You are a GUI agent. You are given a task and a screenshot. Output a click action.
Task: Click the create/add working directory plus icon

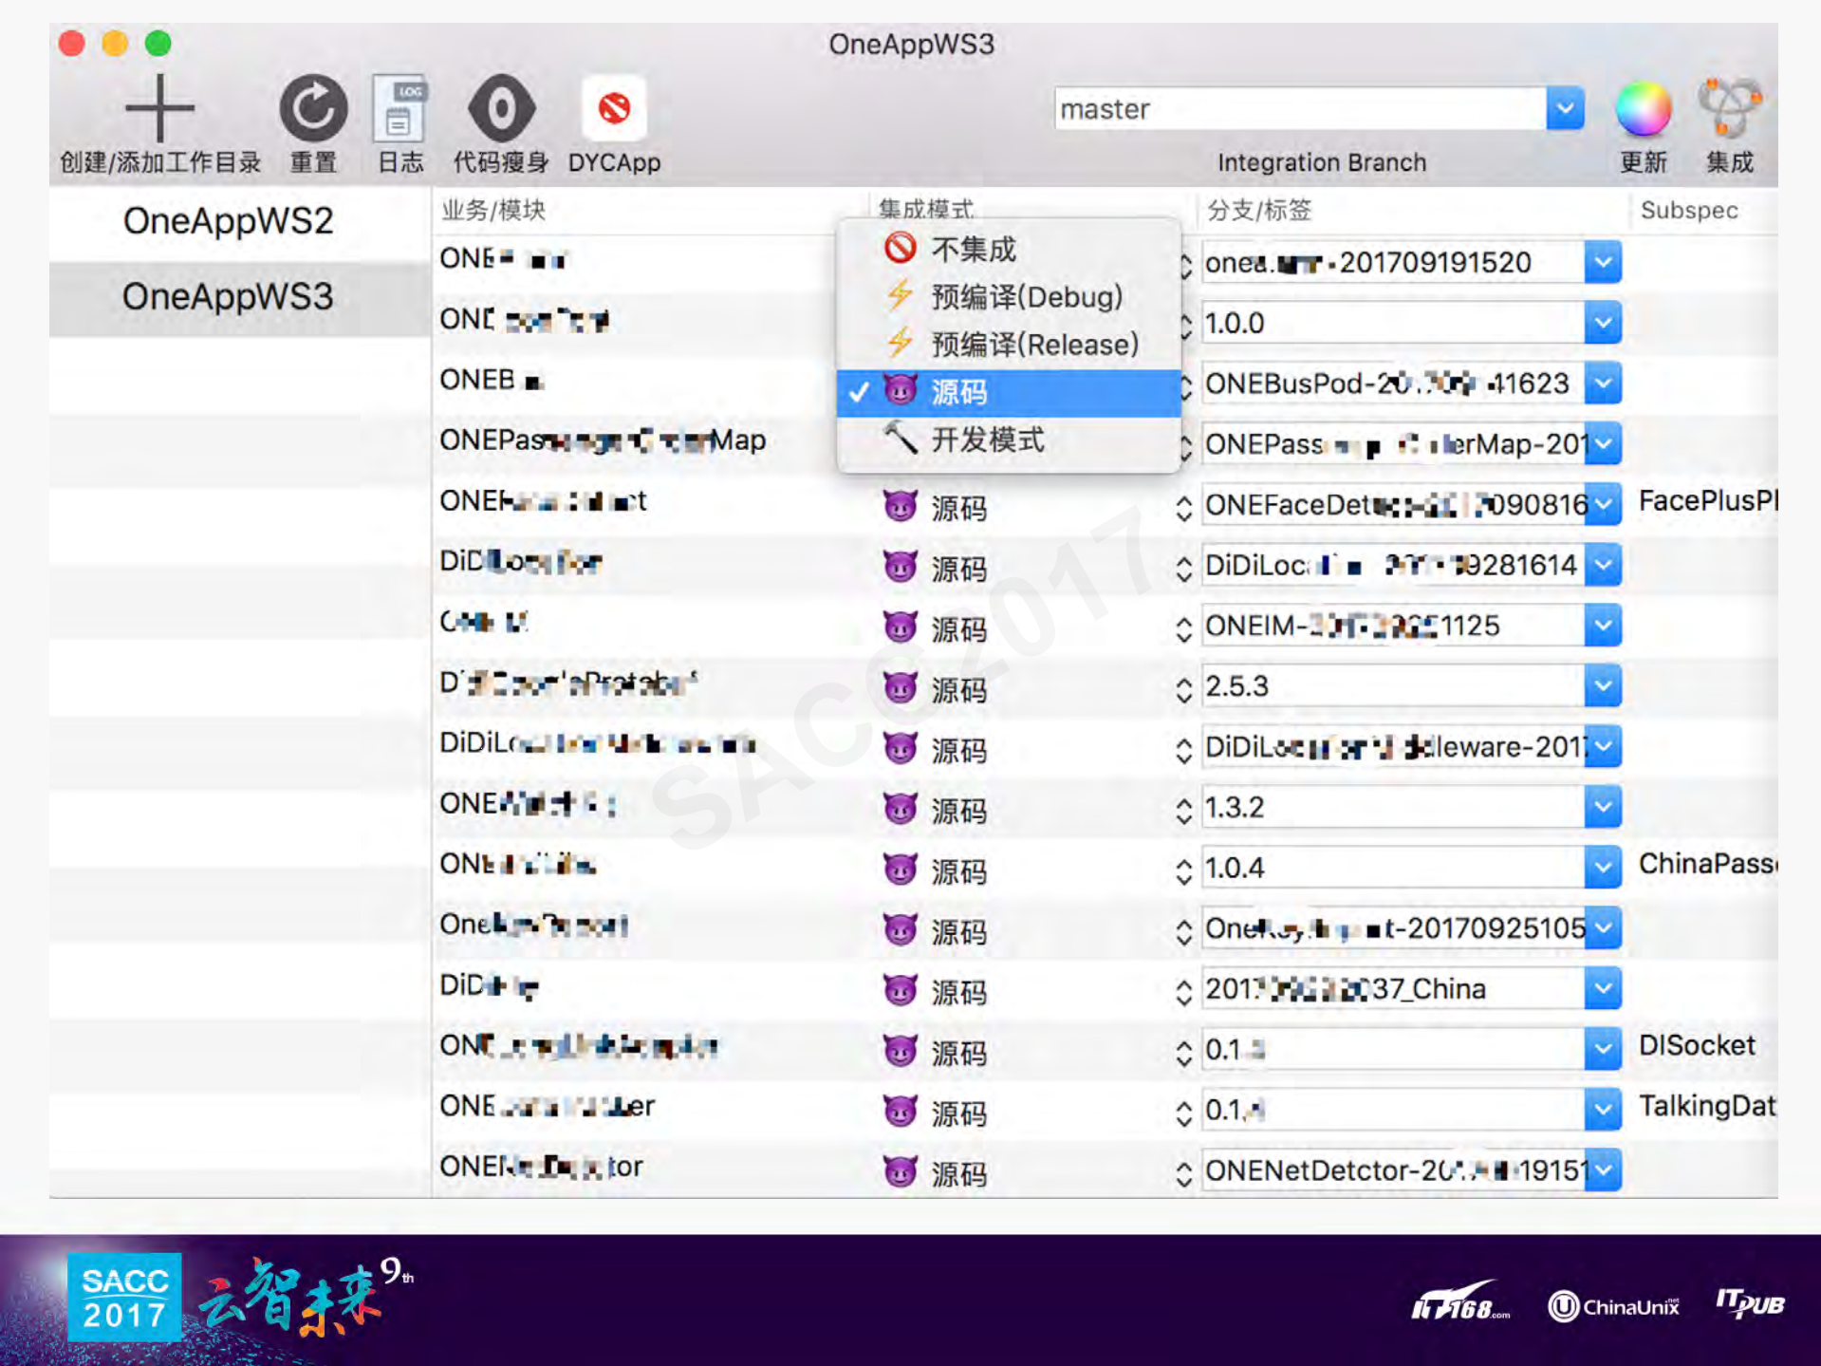point(159,108)
